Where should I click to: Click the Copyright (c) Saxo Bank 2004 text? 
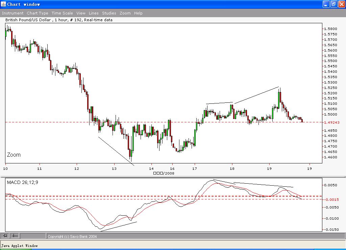tap(72, 237)
